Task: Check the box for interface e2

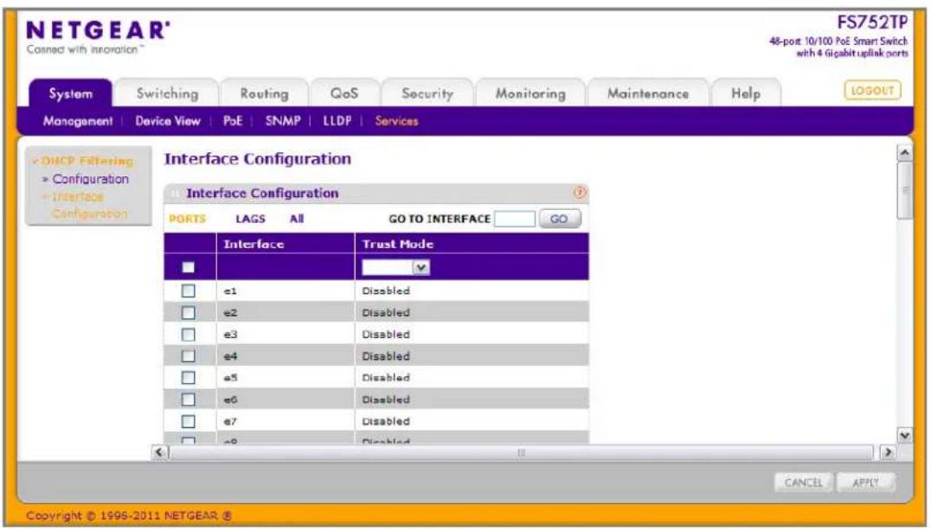Action: (x=189, y=313)
